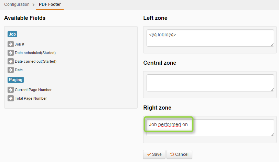Click the arrow icon beside Job #
The image size is (279, 162).
[x=11, y=44]
